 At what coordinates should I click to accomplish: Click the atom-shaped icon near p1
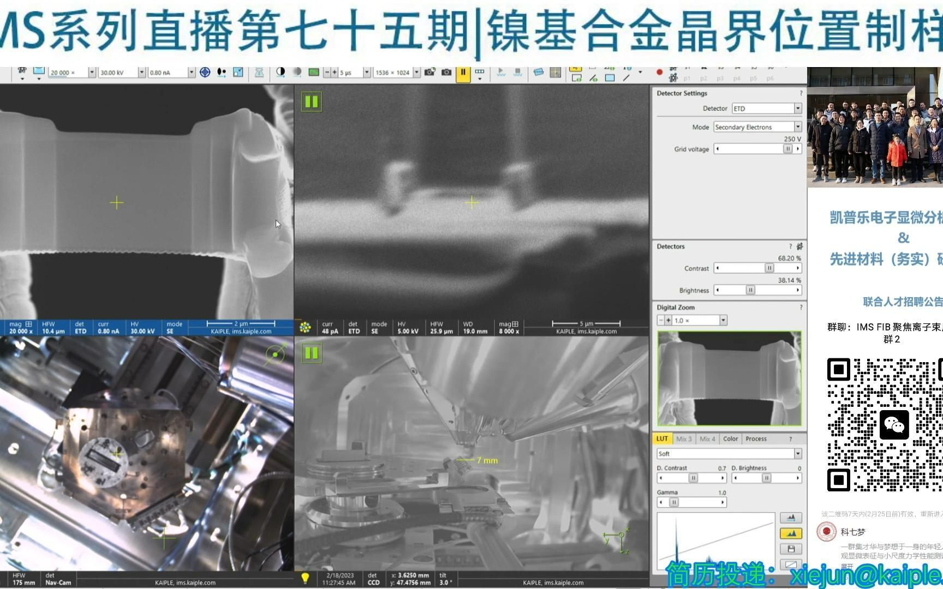[673, 78]
